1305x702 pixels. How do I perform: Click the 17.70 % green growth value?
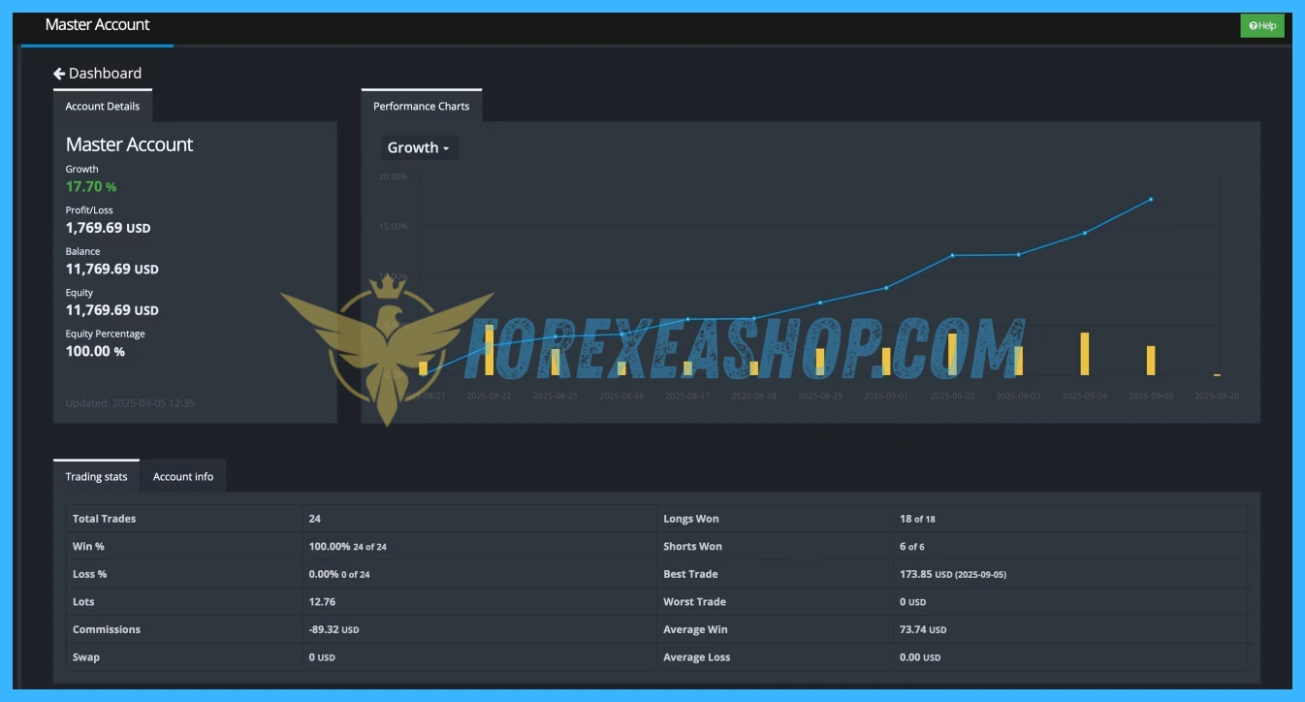91,187
